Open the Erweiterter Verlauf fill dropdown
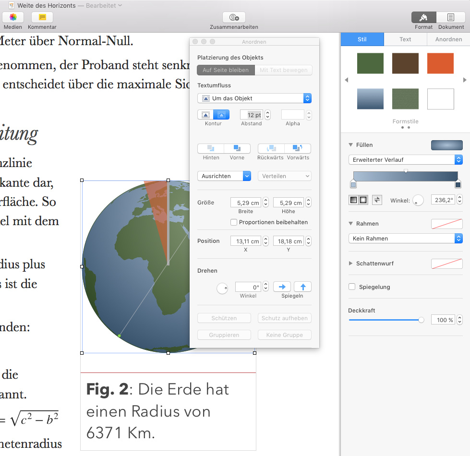The height and width of the screenshot is (456, 470). click(405, 160)
